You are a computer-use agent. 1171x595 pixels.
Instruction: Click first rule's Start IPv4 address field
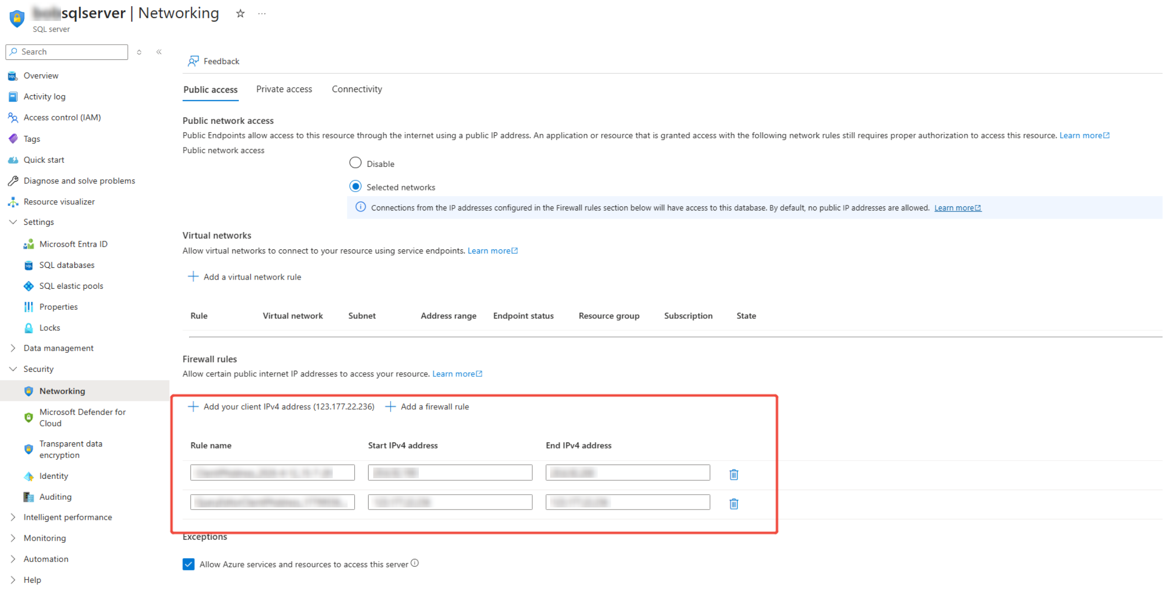(x=450, y=473)
